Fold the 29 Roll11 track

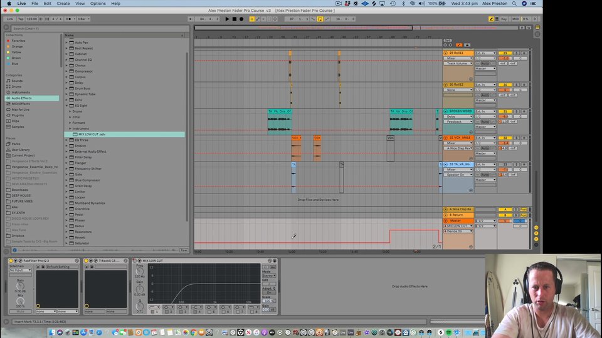[446, 53]
